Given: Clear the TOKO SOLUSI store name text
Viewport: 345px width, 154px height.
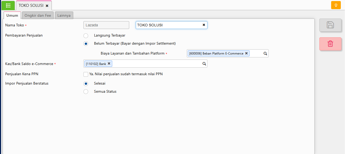Looking at the screenshot, I should pyautogui.click(x=204, y=25).
